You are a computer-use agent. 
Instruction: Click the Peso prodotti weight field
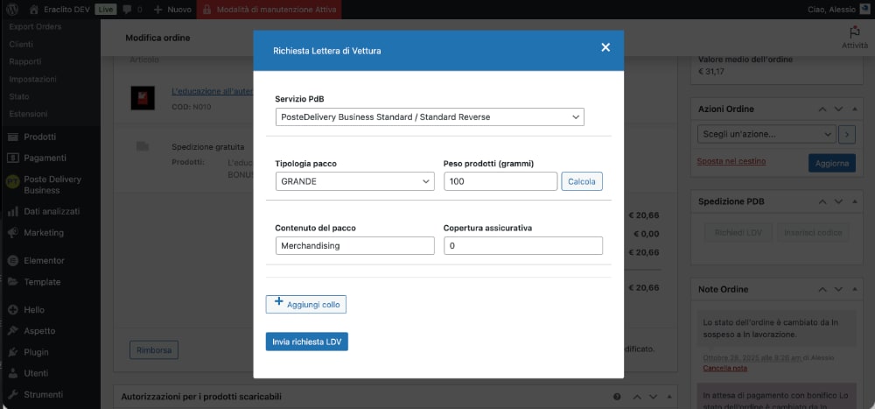coord(500,181)
